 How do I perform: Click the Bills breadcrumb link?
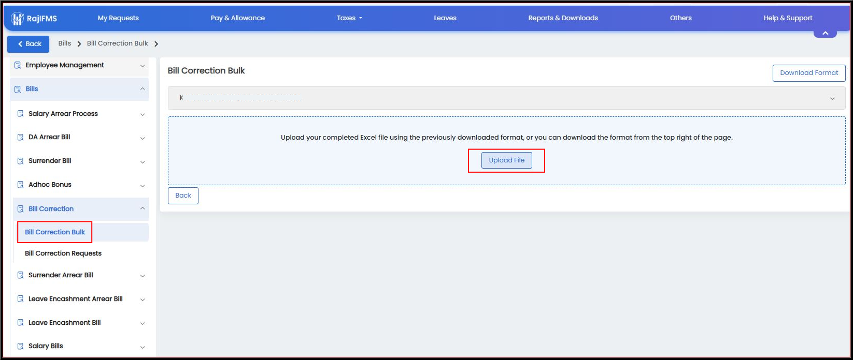[x=65, y=43]
